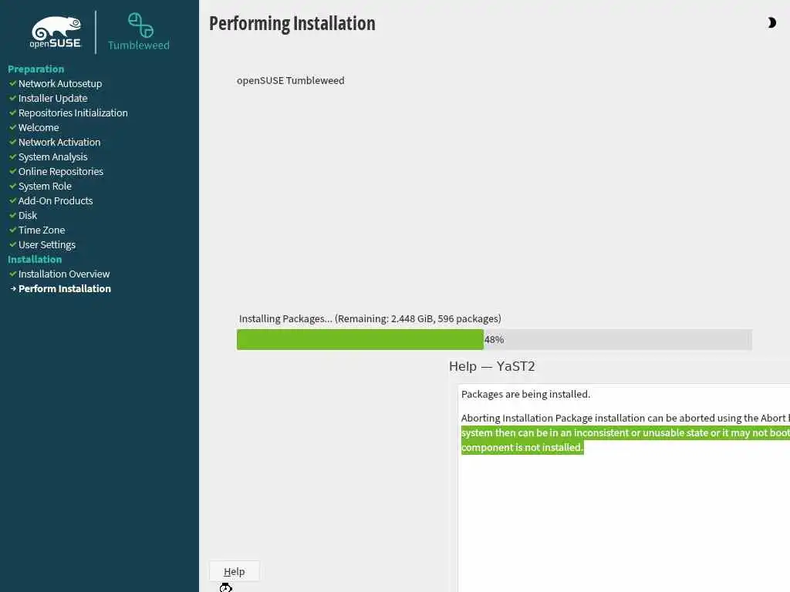The width and height of the screenshot is (790, 592).
Task: Open Help button
Action: [x=235, y=571]
